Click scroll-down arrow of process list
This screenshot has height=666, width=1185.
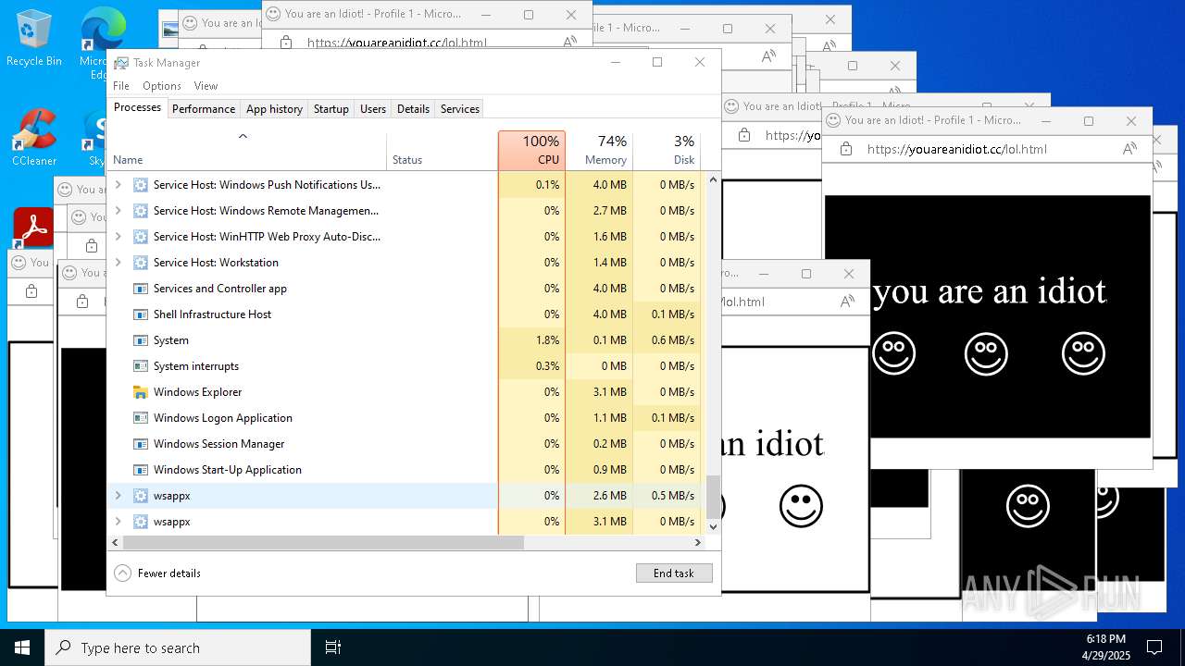pyautogui.click(x=713, y=526)
